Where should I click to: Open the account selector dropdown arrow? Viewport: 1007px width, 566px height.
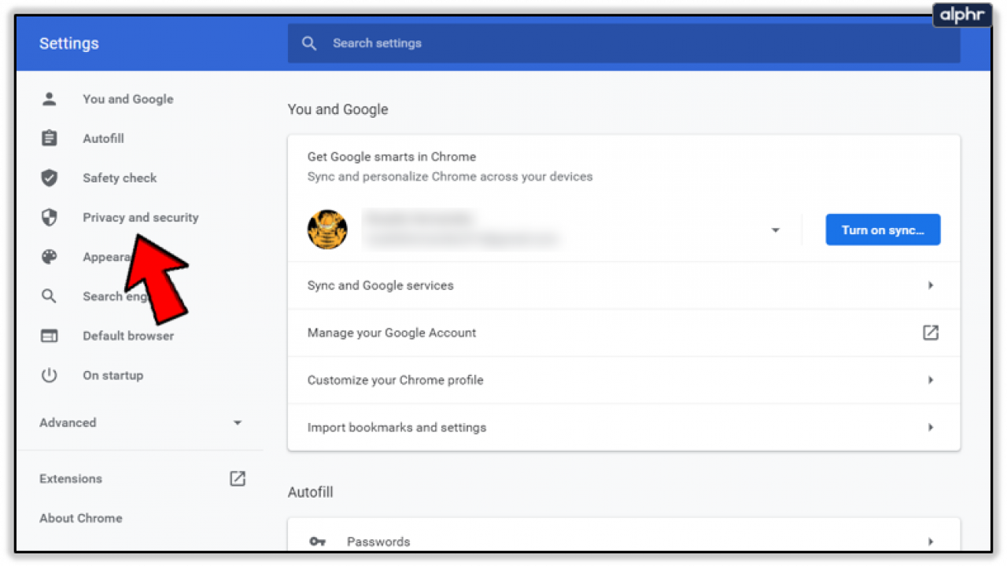click(776, 230)
